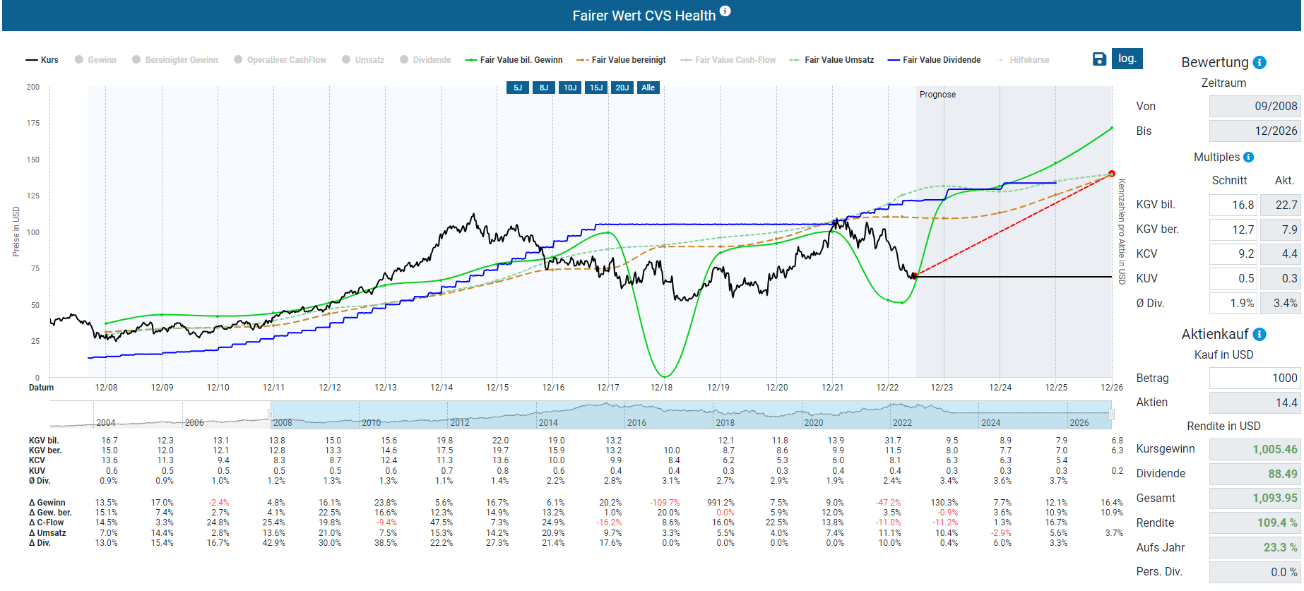1304x591 pixels.
Task: Click the Von date field
Action: click(1254, 107)
